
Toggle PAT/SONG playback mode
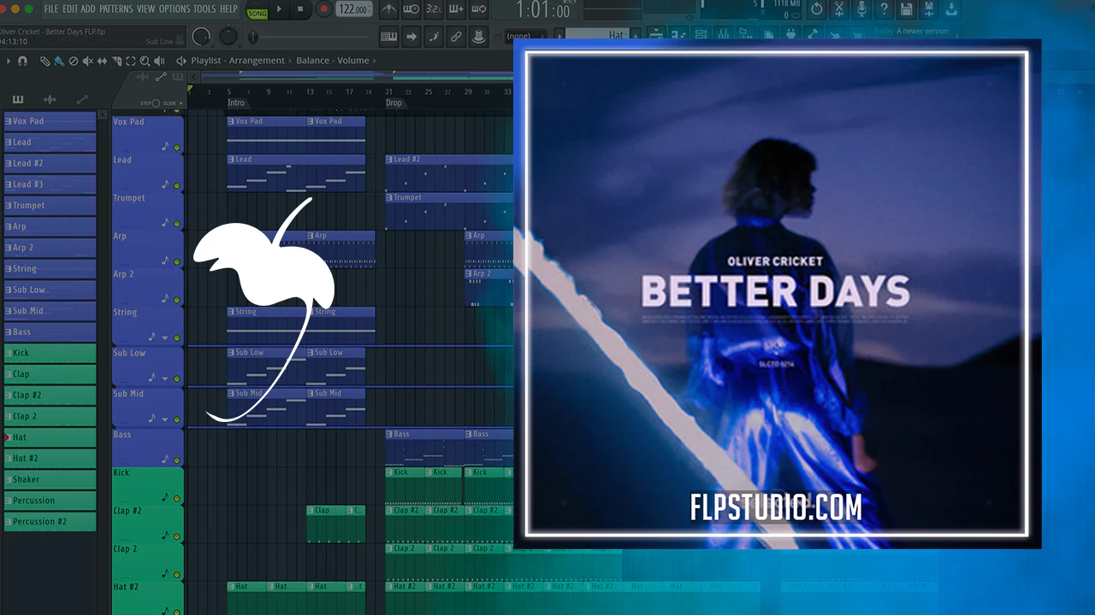click(257, 9)
